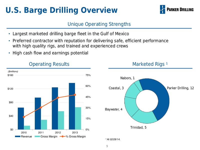Click the 2012 x-axis label
The image size is (200, 150).
click(58, 133)
